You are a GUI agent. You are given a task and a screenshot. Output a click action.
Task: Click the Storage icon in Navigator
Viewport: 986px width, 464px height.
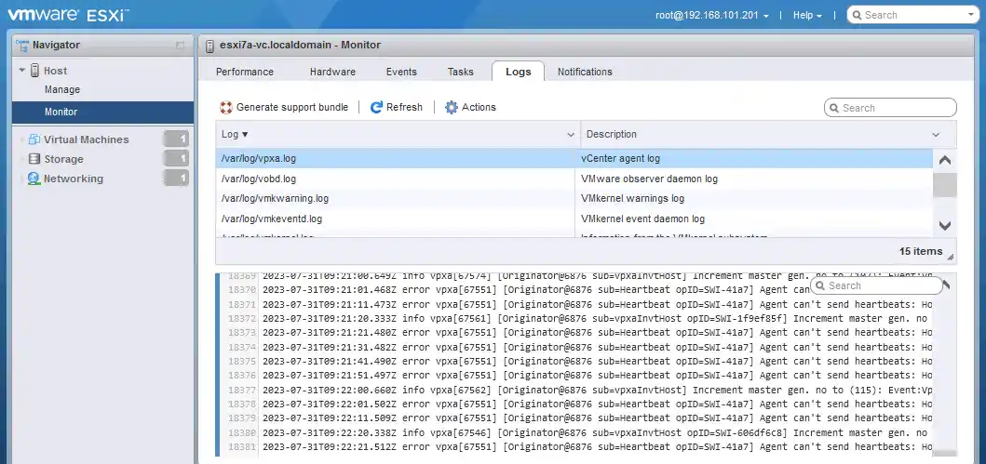pyautogui.click(x=35, y=159)
